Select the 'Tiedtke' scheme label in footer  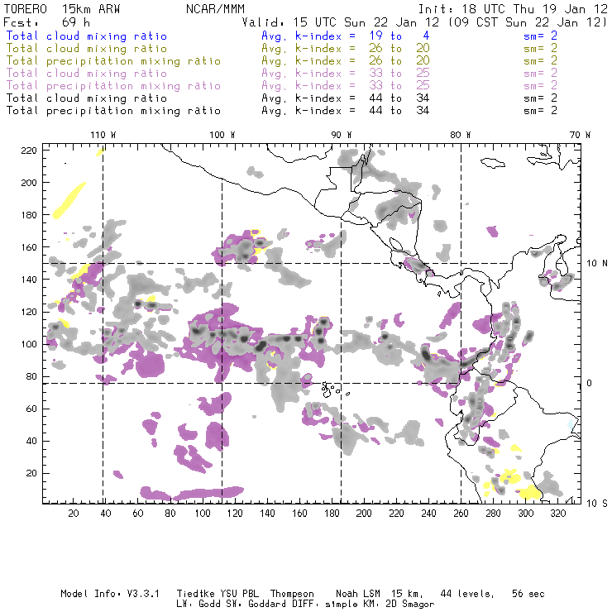[195, 594]
